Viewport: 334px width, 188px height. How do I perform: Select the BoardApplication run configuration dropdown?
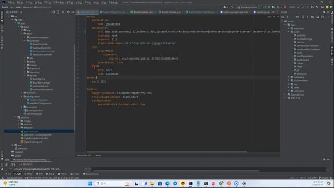pos(248,7)
